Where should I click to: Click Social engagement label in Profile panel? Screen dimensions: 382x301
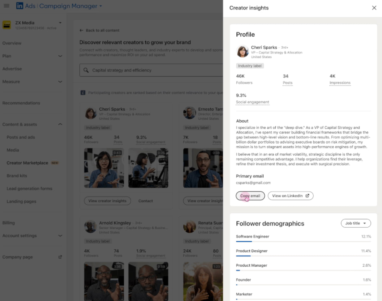(x=252, y=102)
